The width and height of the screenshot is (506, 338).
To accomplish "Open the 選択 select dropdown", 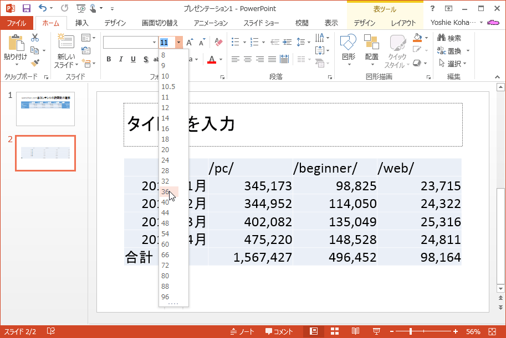I will [453, 64].
